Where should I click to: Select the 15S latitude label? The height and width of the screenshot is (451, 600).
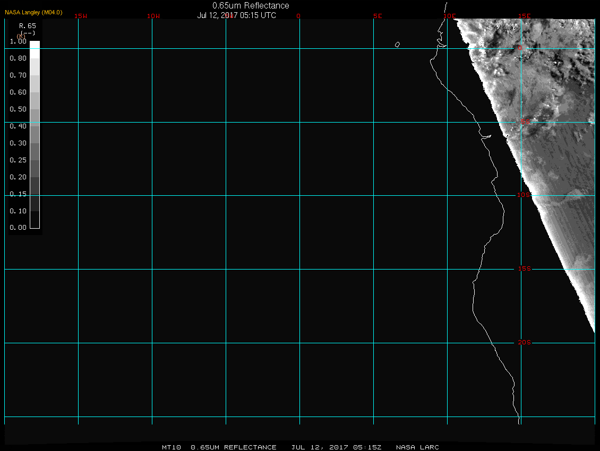tap(525, 269)
